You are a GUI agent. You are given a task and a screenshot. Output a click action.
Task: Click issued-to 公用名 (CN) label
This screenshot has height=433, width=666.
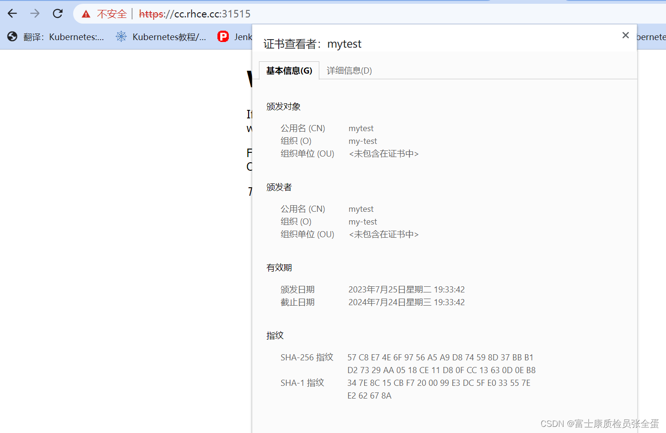(x=303, y=128)
